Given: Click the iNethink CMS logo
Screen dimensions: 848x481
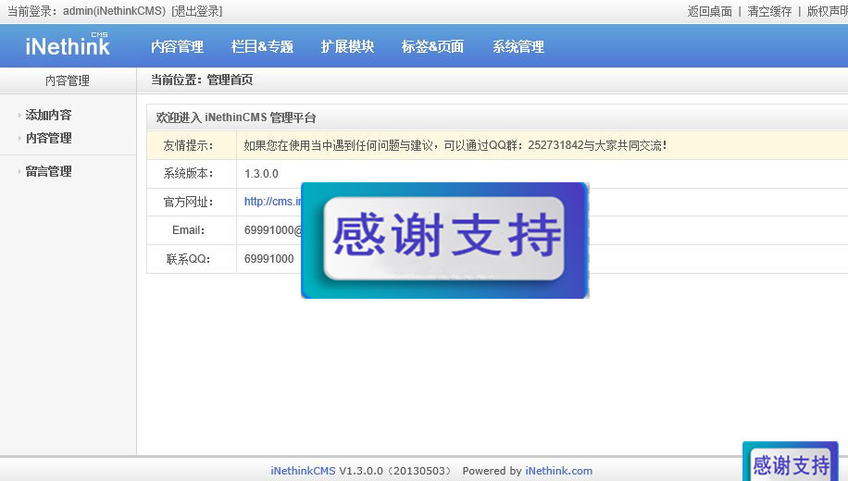Looking at the screenshot, I should click(68, 44).
